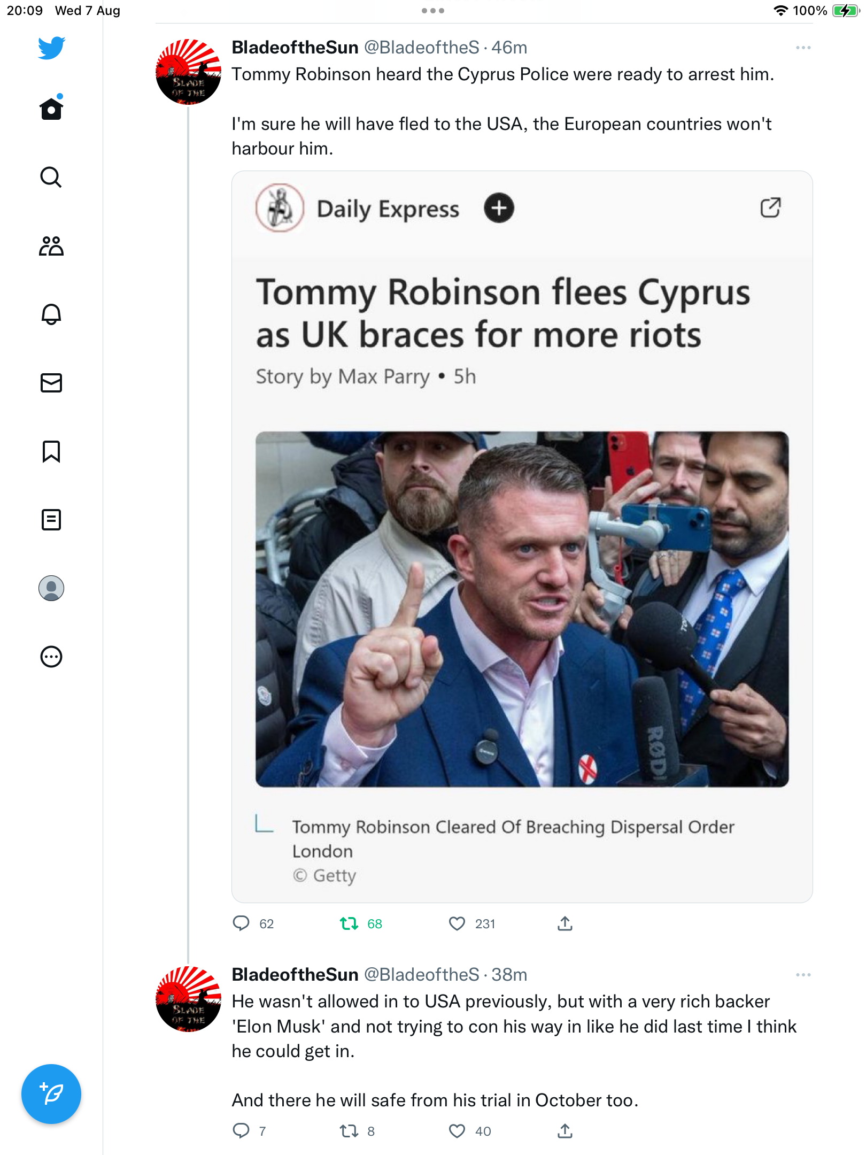The image size is (866, 1155).
Task: Open Communities people icon in sidebar
Action: tap(51, 246)
